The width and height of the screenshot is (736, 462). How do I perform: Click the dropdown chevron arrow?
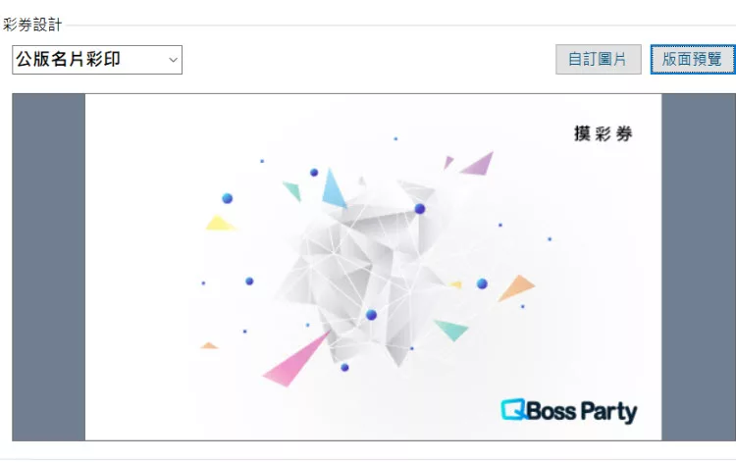(x=173, y=60)
